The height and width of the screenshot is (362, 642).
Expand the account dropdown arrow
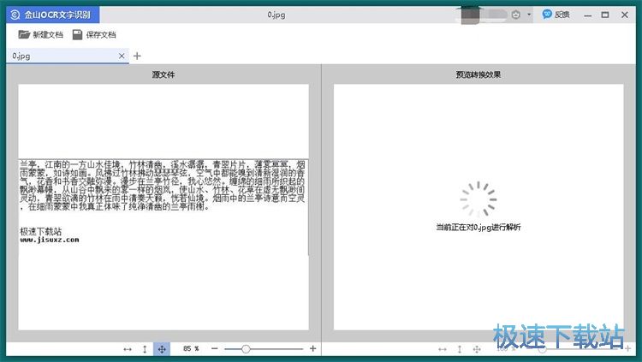point(529,15)
